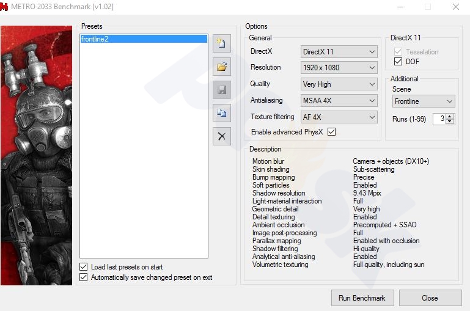
Task: Click 'Enabled with occlusion' text
Action: [386, 241]
